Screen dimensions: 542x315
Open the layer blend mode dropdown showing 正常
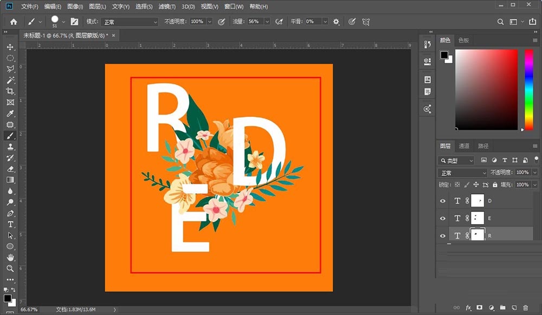click(x=461, y=172)
